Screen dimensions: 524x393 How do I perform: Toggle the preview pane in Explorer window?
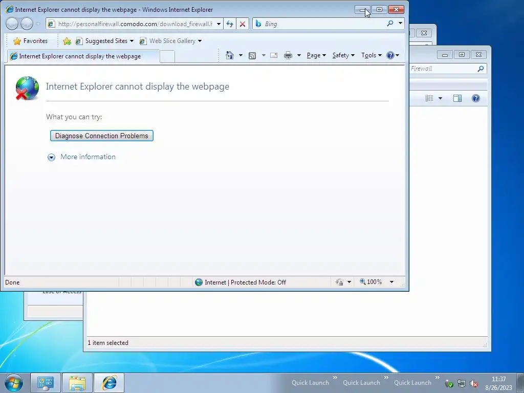point(457,98)
